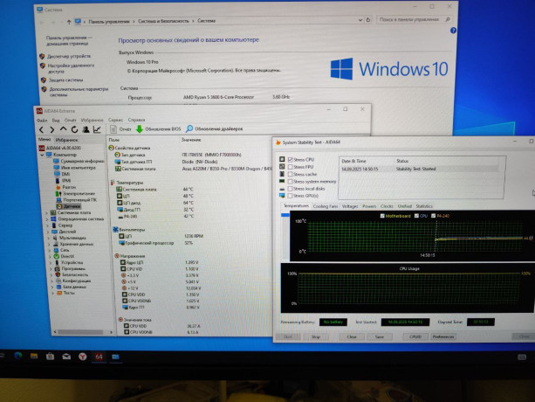The height and width of the screenshot is (402, 535).
Task: Click the Stop button in stability test
Action: coord(315,336)
